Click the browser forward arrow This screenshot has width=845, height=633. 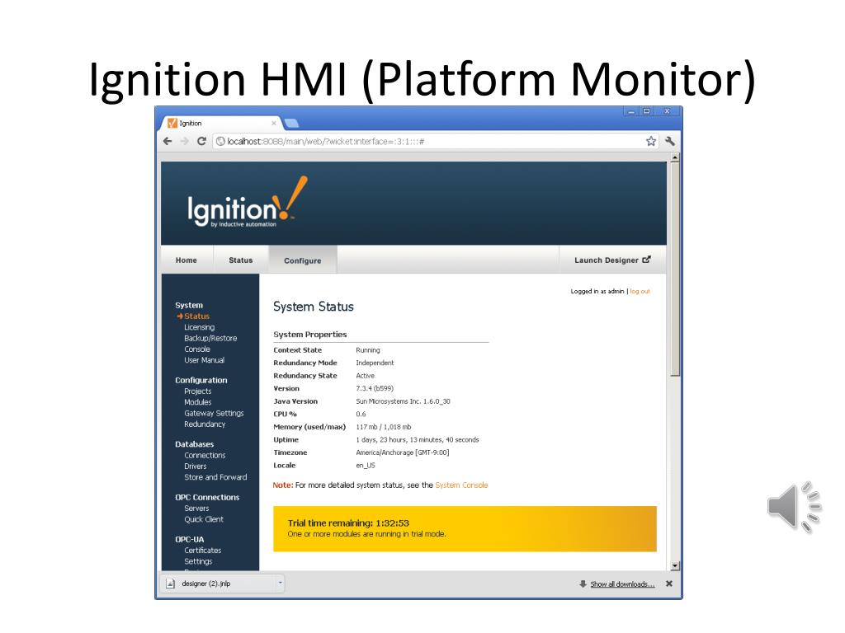click(184, 141)
